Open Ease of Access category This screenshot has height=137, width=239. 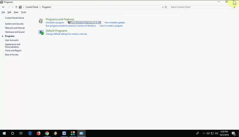click(x=12, y=54)
